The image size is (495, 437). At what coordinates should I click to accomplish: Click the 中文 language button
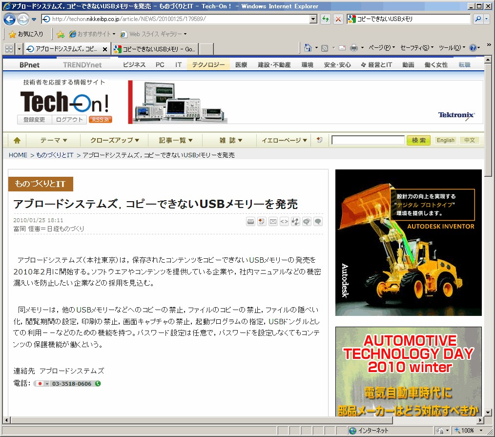click(x=470, y=140)
